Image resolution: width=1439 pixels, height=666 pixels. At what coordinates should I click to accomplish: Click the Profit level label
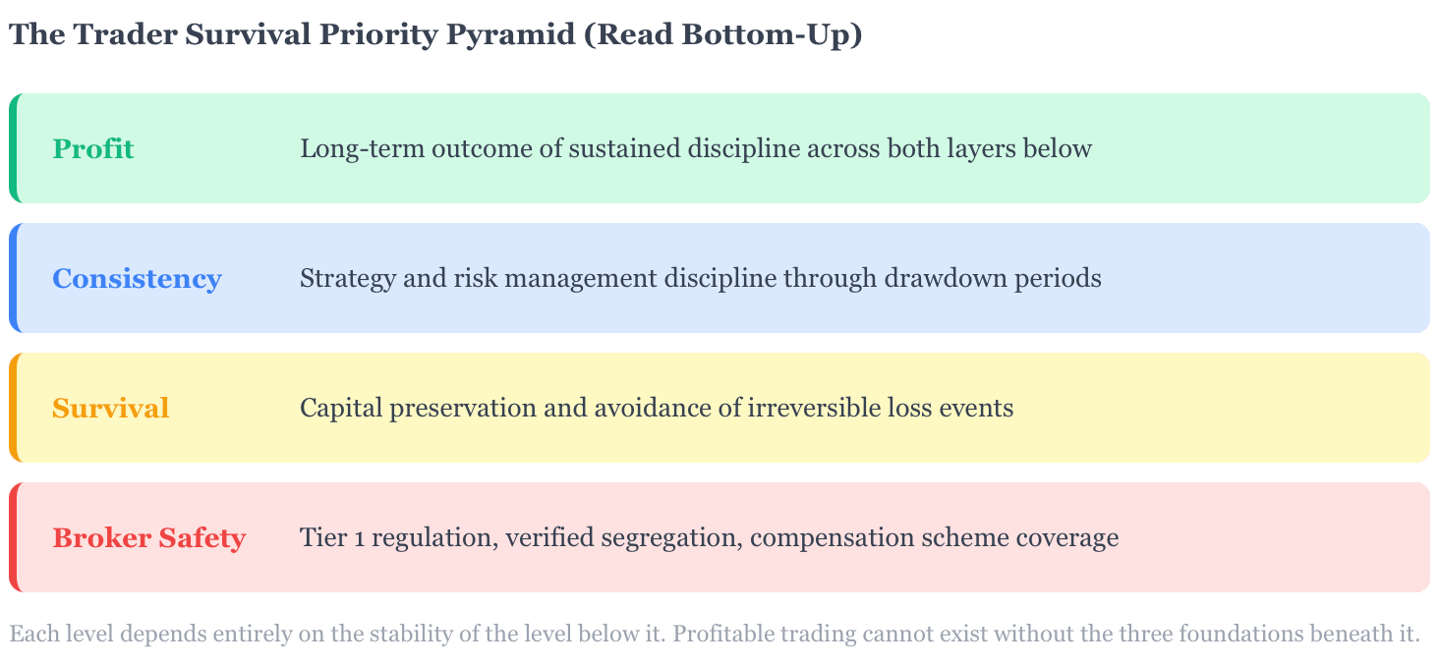pyautogui.click(x=93, y=149)
